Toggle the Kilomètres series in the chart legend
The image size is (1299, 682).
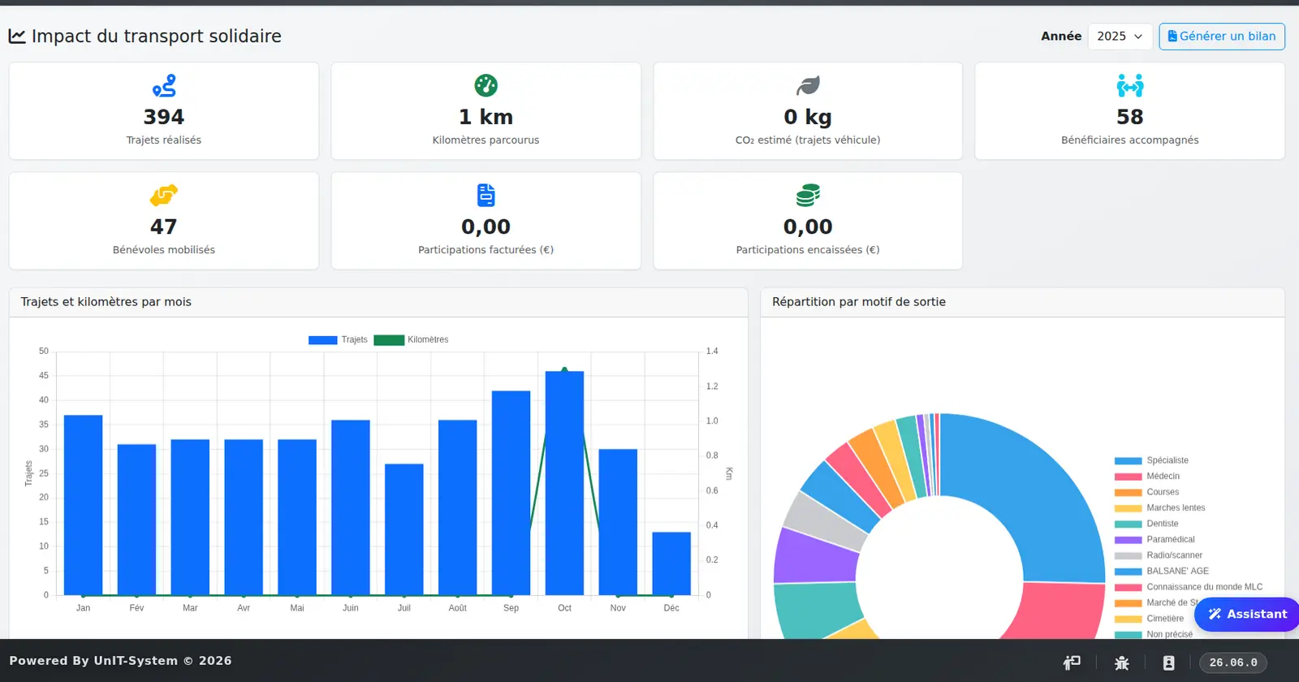411,340
